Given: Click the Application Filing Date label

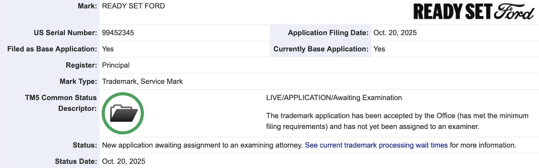Looking at the screenshot, I should tap(328, 33).
